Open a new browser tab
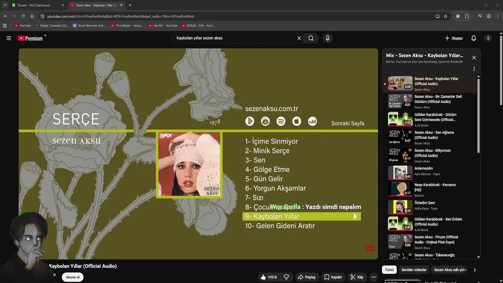This screenshot has height=283, width=503. point(130,5)
